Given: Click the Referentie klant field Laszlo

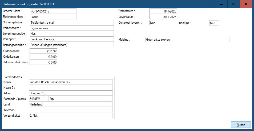Looking at the screenshot, I should tap(53, 17).
